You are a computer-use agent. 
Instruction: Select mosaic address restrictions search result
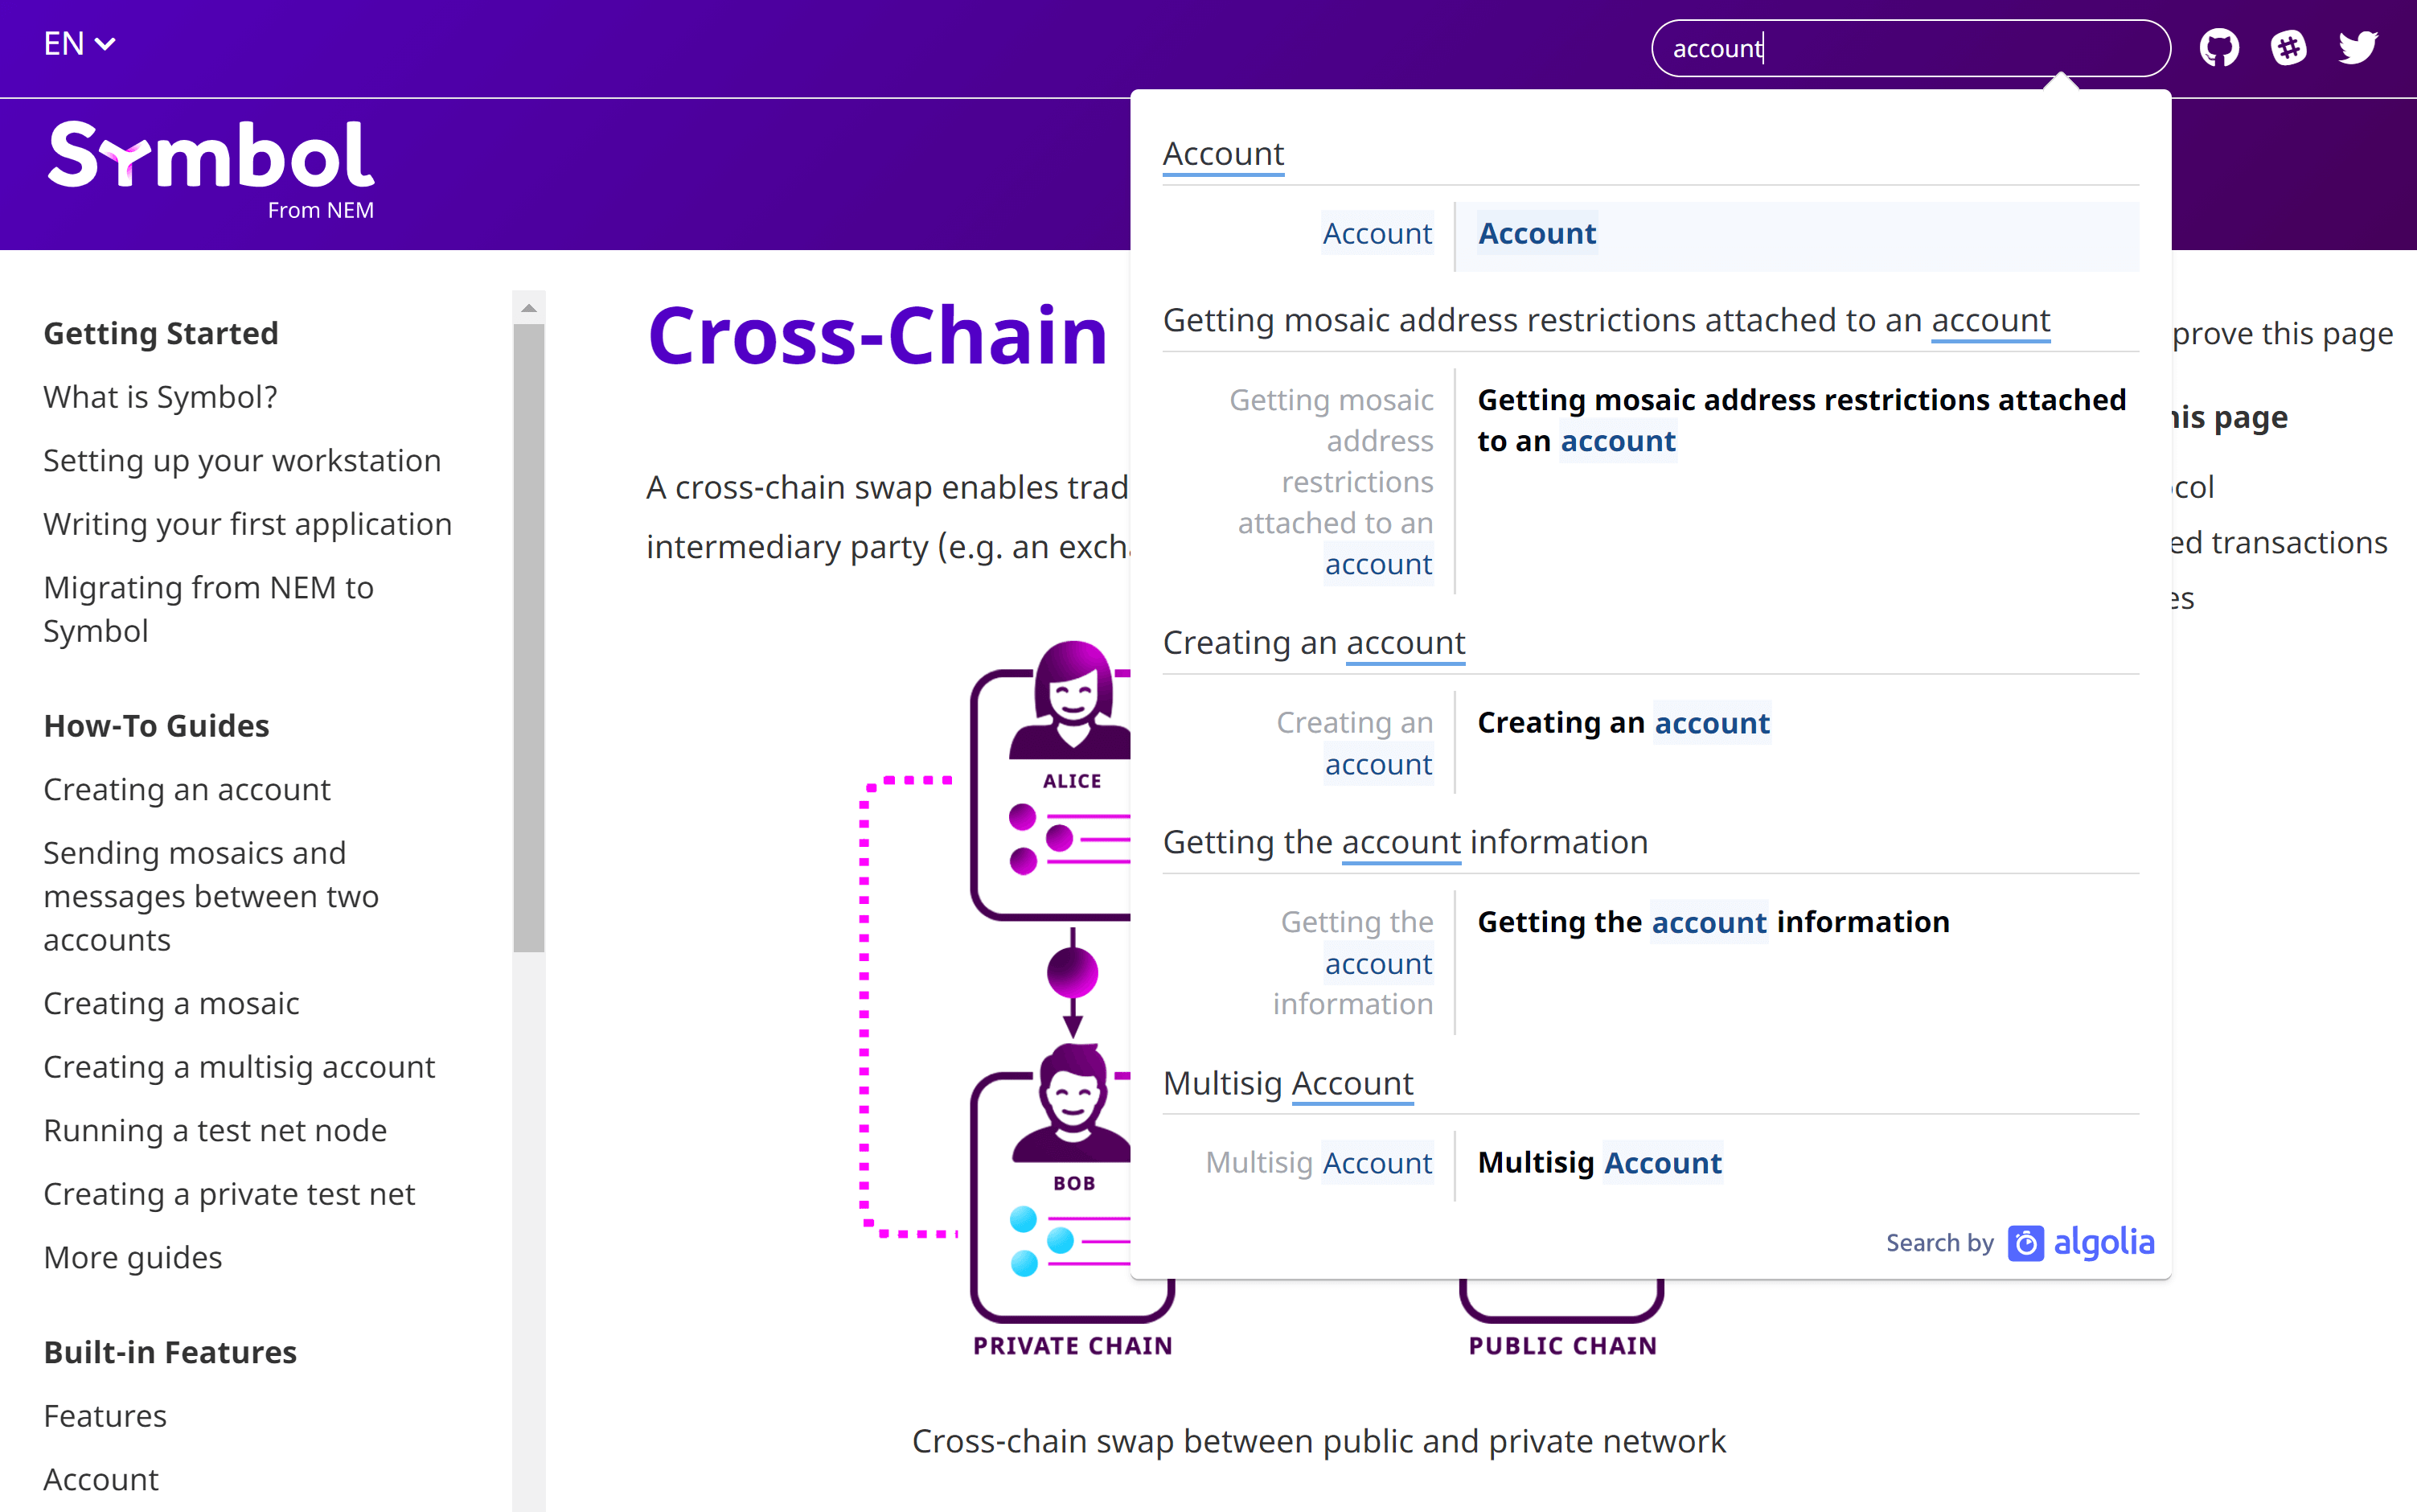pos(1799,420)
